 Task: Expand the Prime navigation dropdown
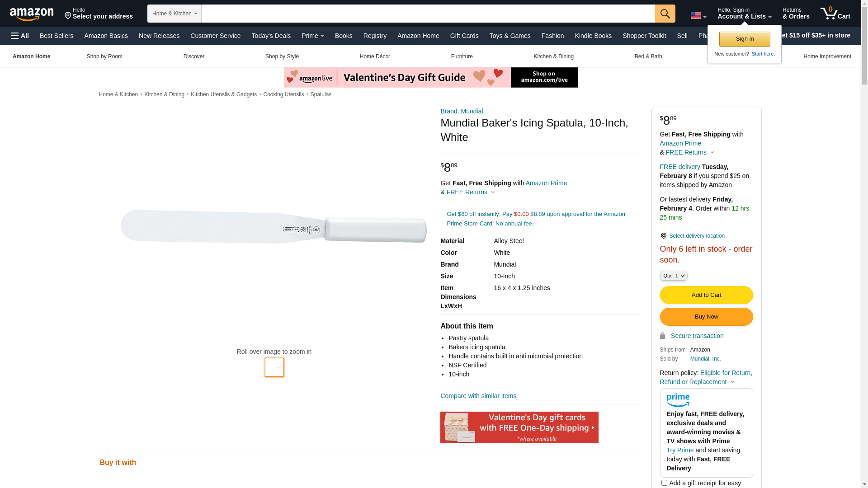312,36
